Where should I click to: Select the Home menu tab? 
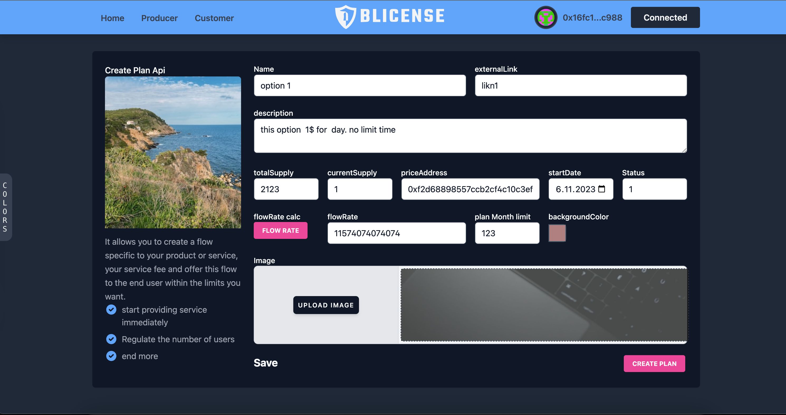pos(112,18)
